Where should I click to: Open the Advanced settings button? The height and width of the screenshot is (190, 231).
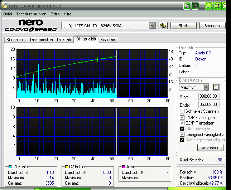[x=210, y=148]
